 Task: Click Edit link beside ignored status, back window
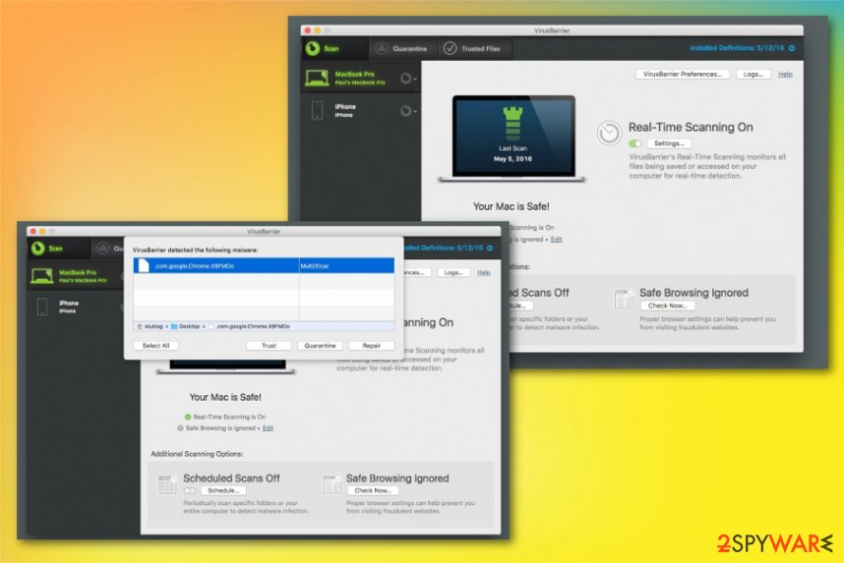(556, 240)
